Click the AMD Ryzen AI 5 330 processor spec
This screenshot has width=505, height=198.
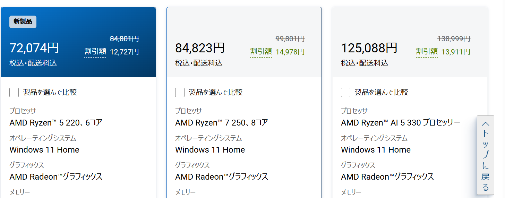(x=401, y=123)
